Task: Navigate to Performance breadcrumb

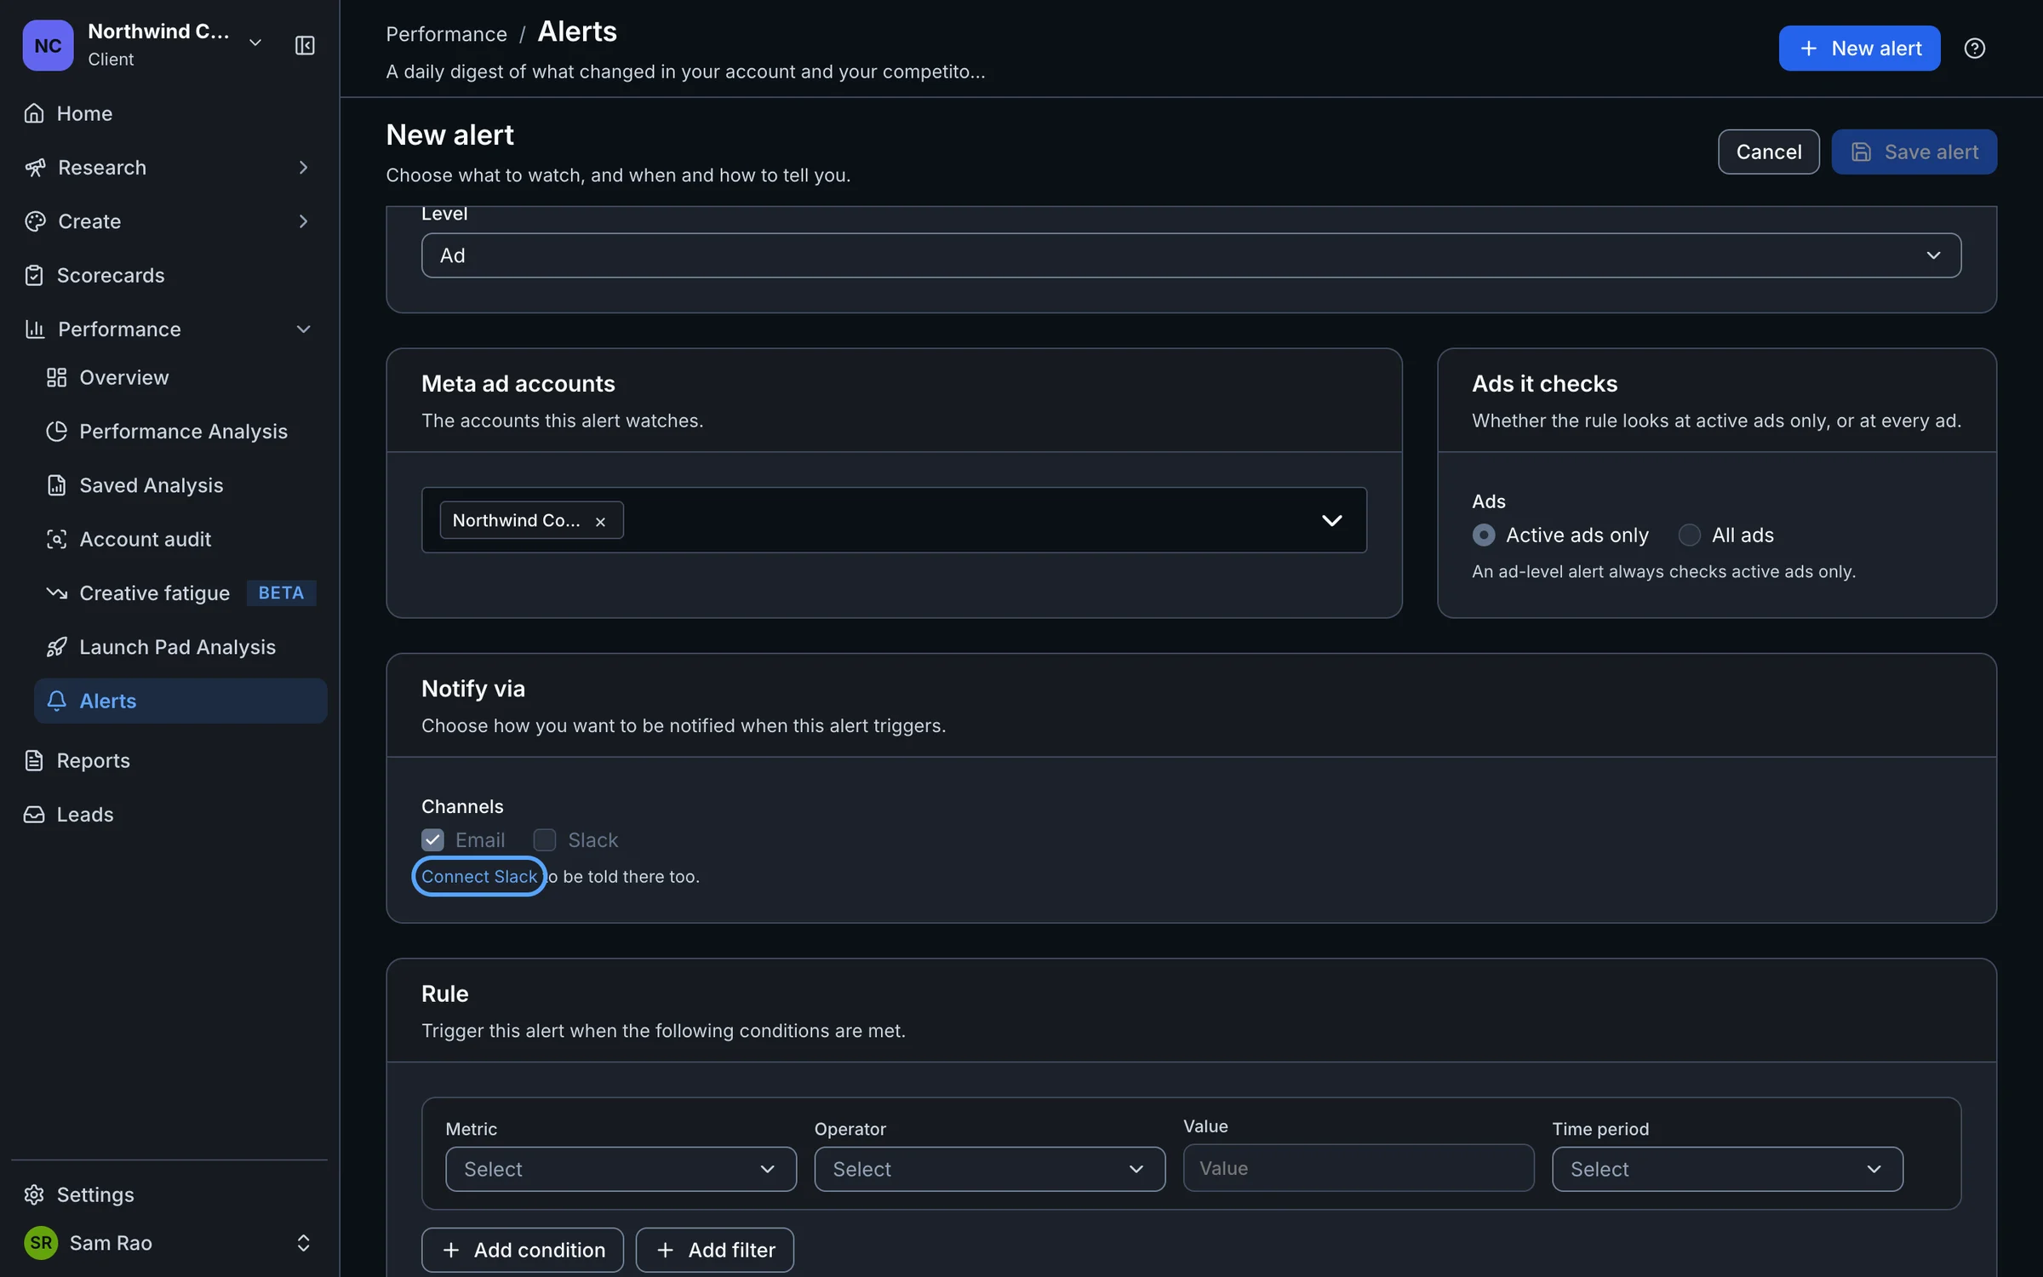Action: 446,34
